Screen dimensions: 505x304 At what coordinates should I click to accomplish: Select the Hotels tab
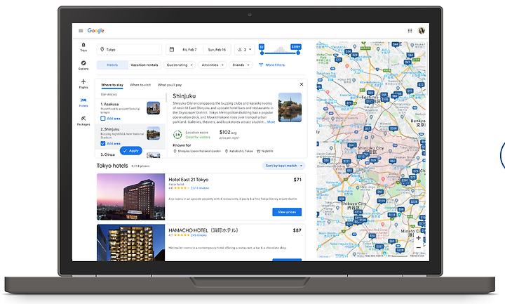[x=112, y=65]
